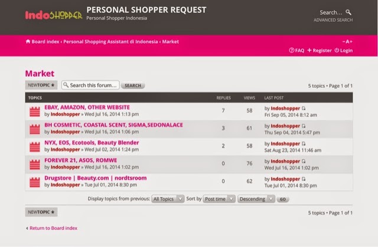
Task: Open topic BH COSMETIC, COASTAL SCENT, SIGMA,SEDONALACE
Action: coord(113,125)
